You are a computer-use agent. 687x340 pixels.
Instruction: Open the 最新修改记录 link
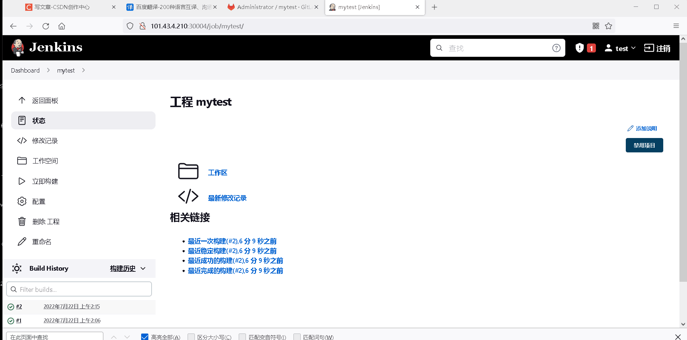pos(227,198)
